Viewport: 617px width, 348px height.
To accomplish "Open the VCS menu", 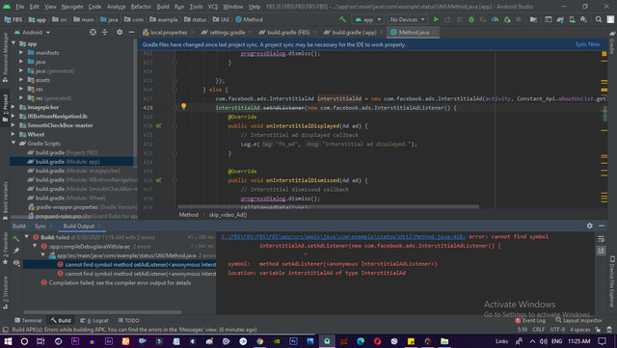I will (213, 7).
